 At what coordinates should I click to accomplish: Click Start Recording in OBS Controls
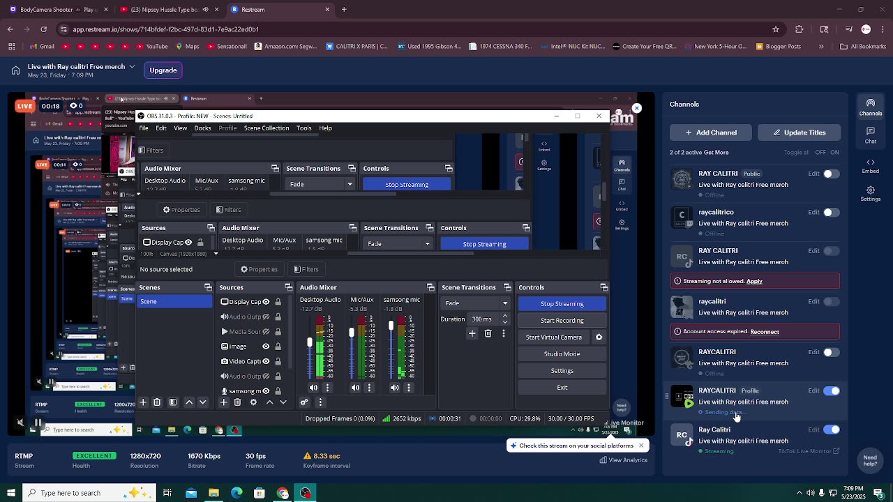562,321
